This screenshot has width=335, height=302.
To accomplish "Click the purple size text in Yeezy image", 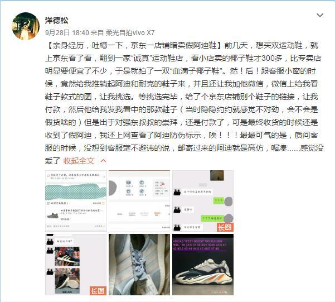I will [199, 245].
